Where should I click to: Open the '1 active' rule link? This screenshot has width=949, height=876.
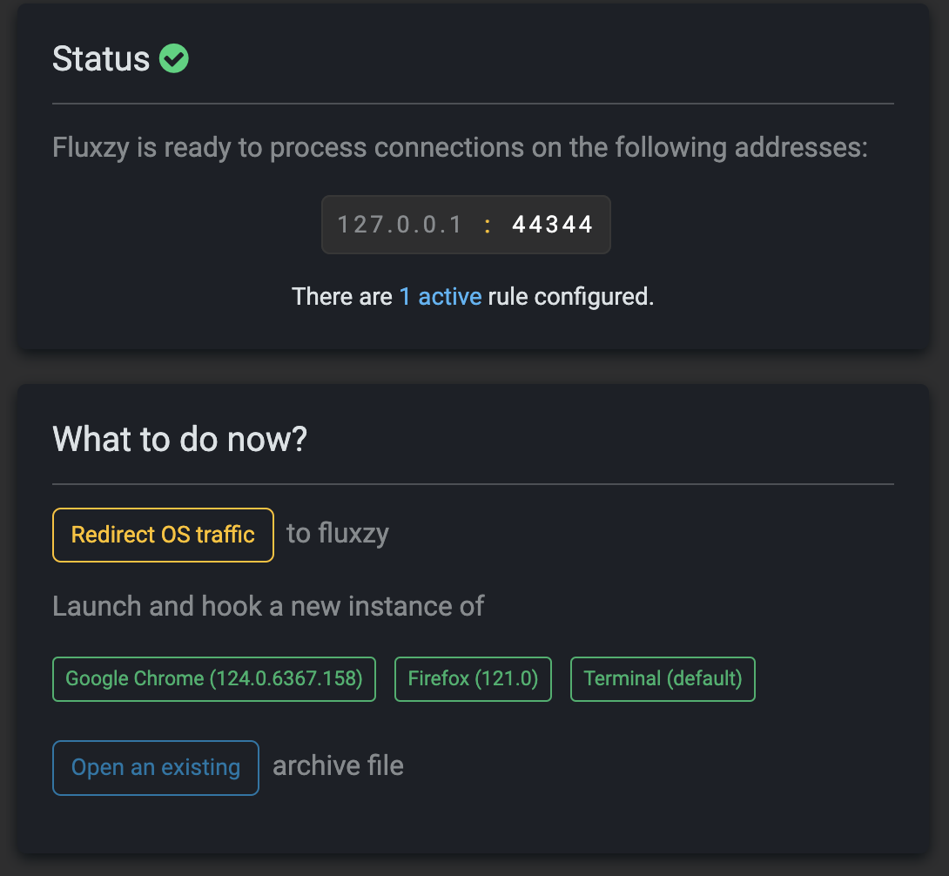(x=440, y=297)
